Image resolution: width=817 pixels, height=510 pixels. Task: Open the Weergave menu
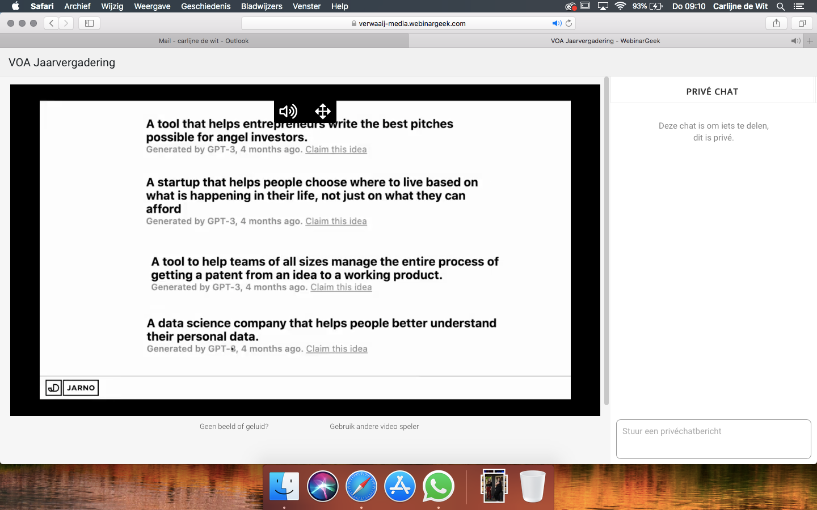tap(152, 6)
